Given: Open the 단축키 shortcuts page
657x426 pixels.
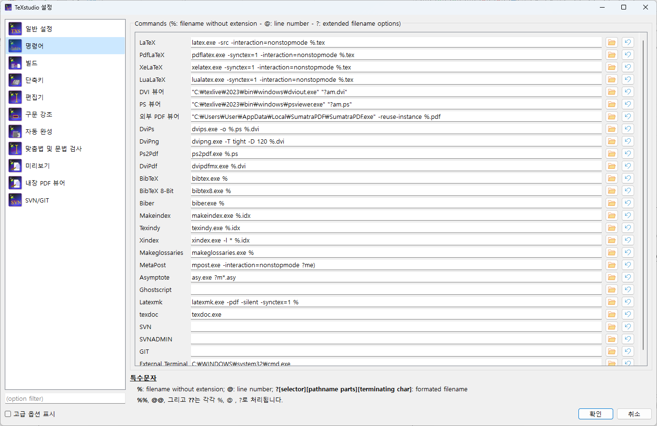Looking at the screenshot, I should (x=65, y=80).
